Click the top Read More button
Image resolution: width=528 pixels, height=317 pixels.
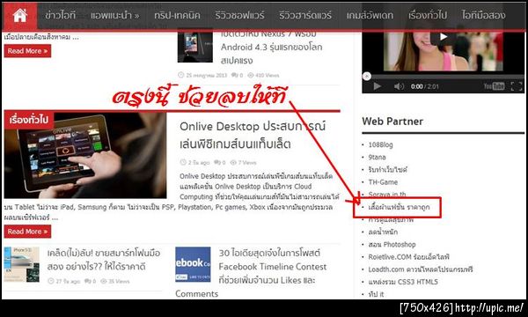(x=27, y=51)
